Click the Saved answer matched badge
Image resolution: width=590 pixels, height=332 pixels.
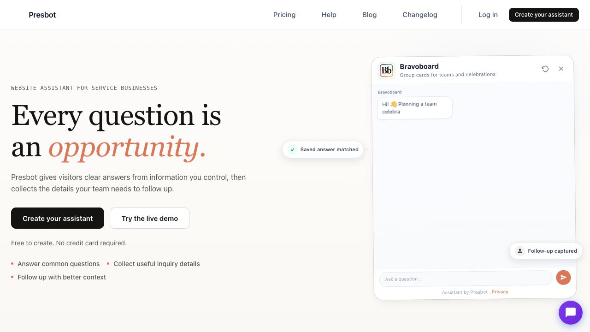click(x=323, y=149)
